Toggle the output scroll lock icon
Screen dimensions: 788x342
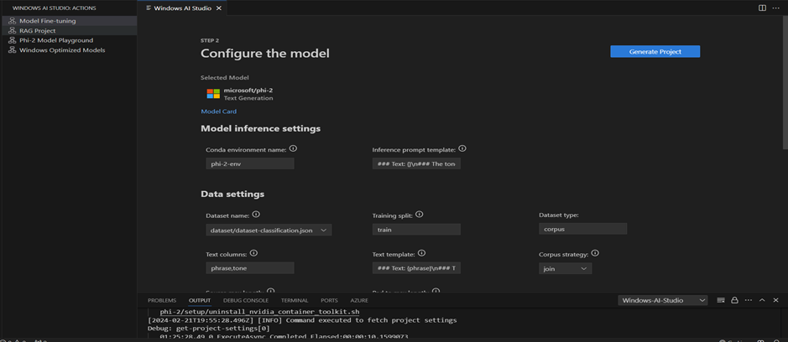[734, 300]
